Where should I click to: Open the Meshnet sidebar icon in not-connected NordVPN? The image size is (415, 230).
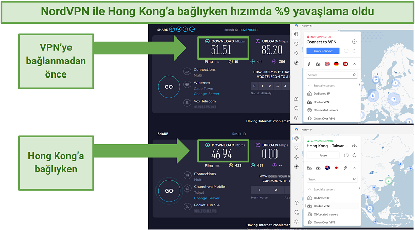[296, 53]
